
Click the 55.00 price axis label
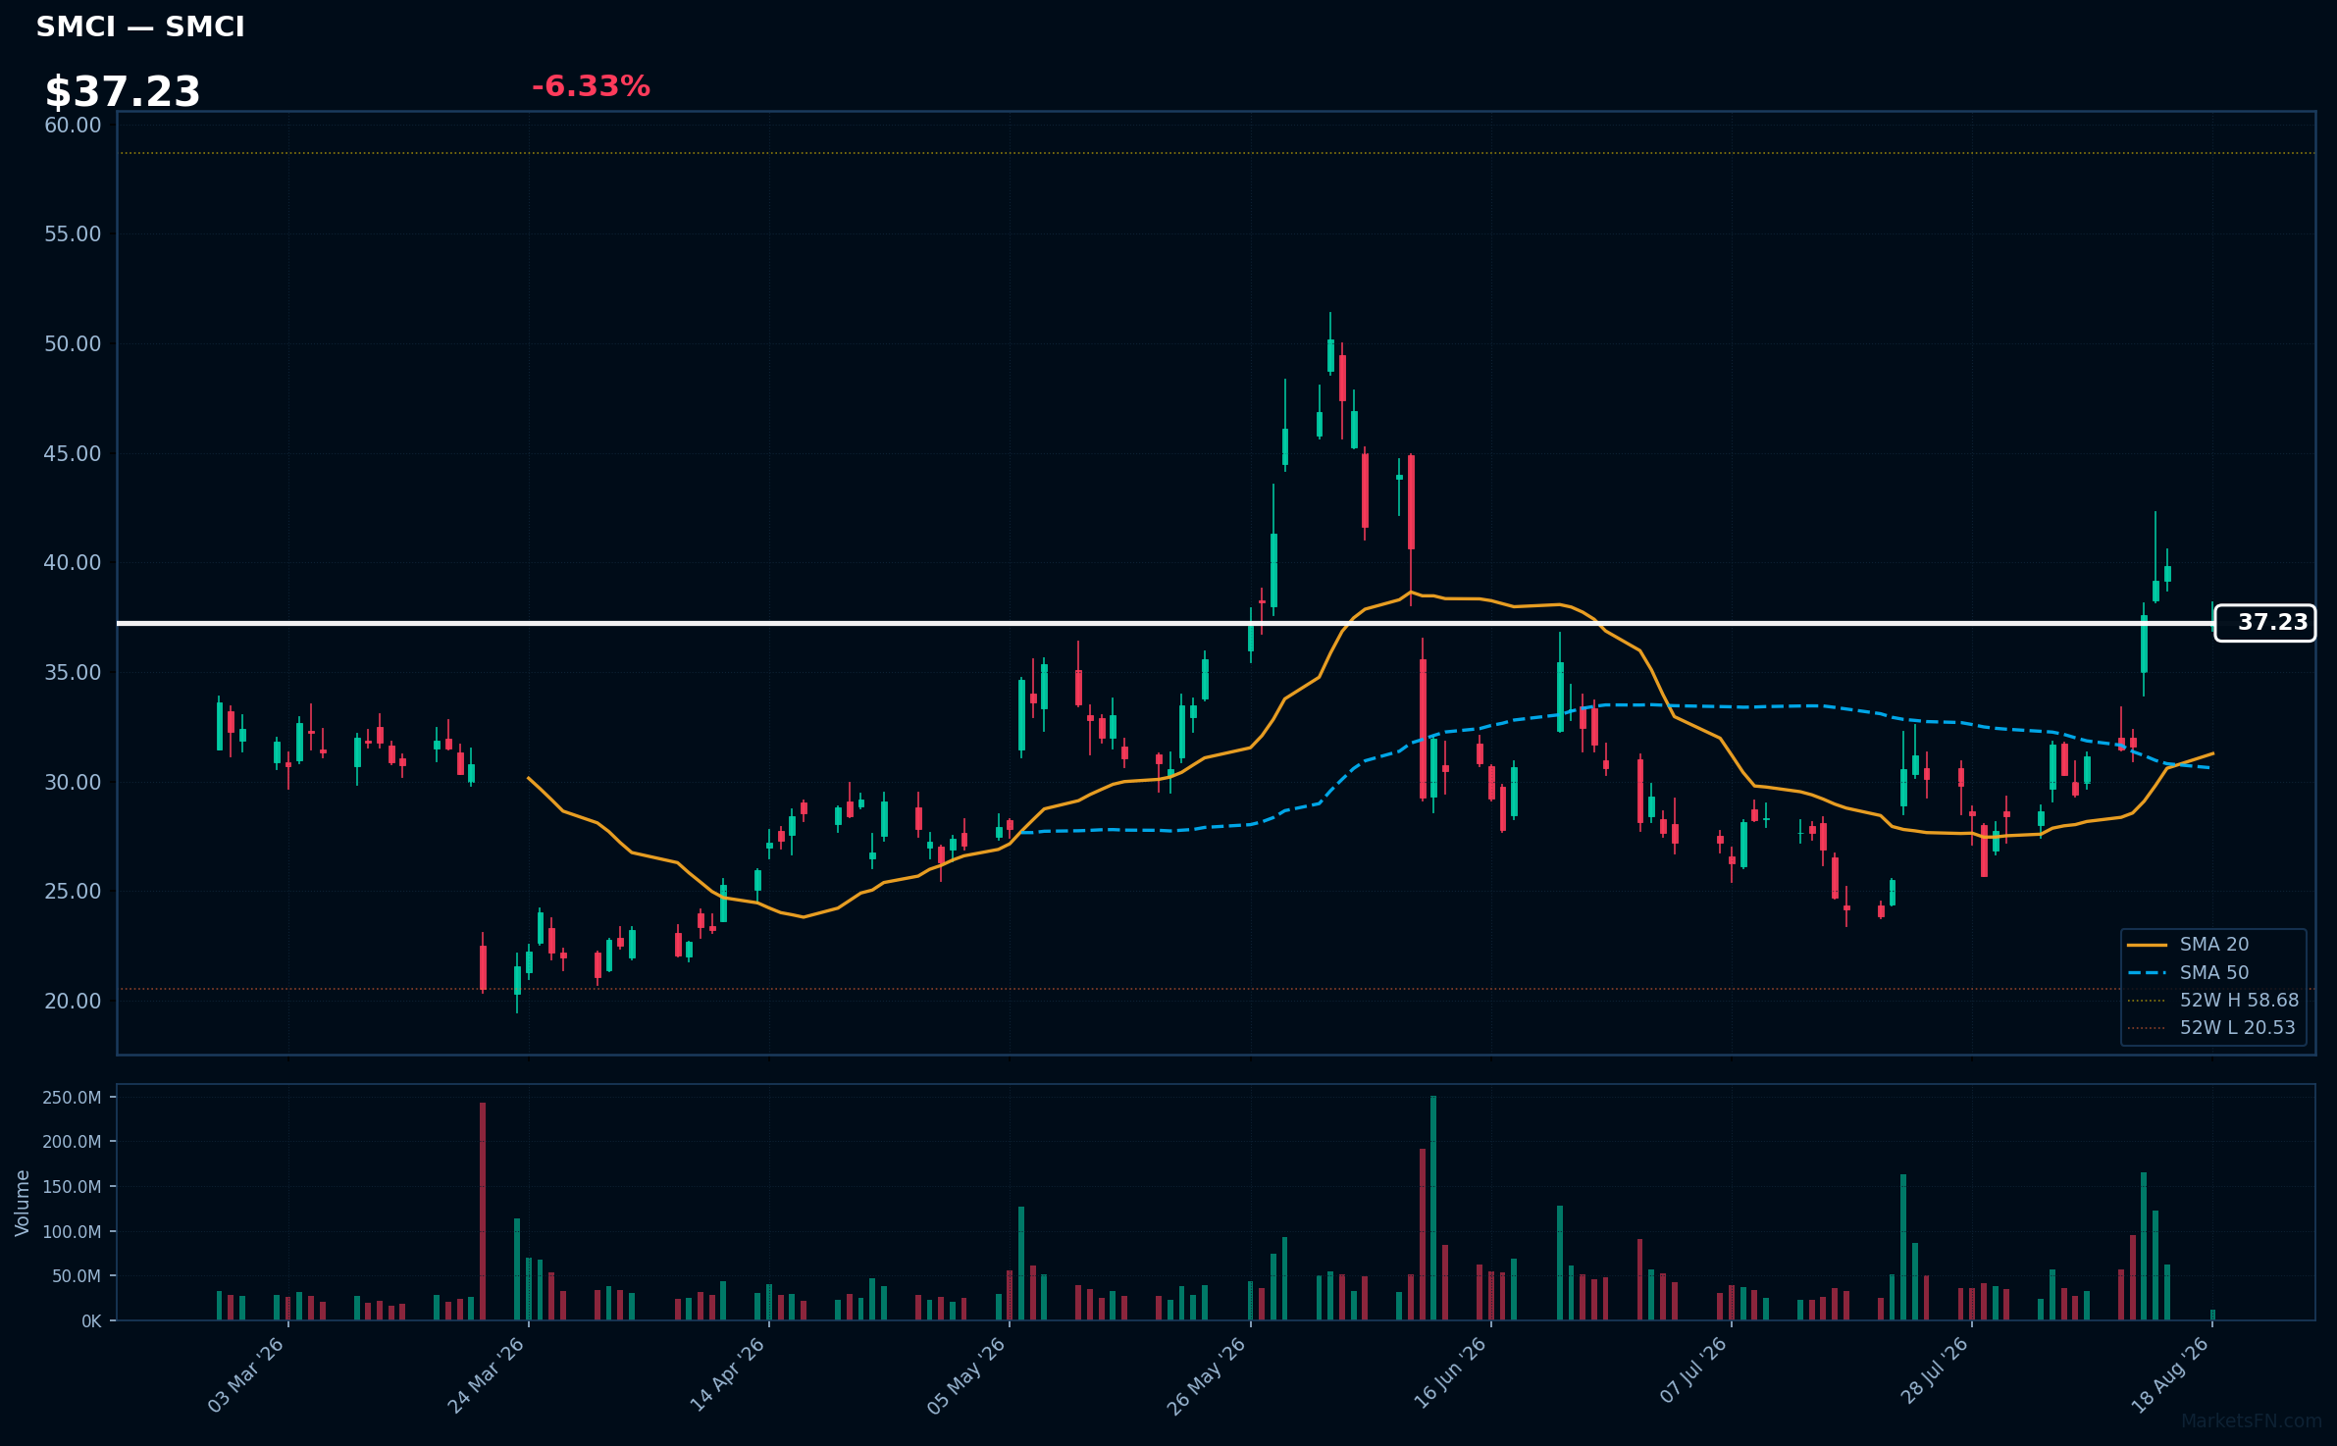tap(73, 234)
